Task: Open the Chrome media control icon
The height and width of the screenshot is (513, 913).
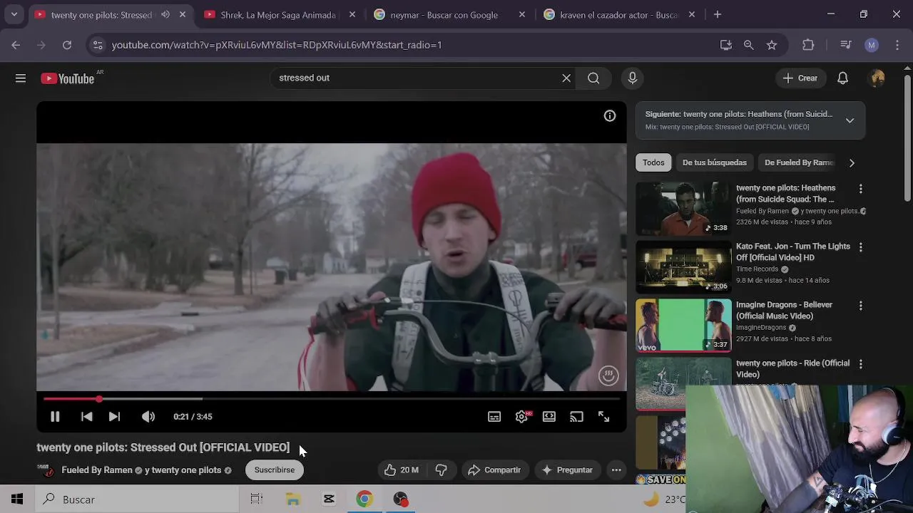Action: click(846, 45)
